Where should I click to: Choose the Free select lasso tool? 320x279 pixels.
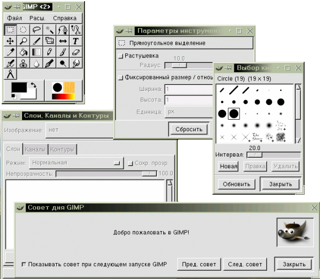36,30
